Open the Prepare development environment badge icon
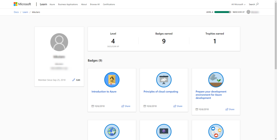The image size is (277, 140). (216, 80)
